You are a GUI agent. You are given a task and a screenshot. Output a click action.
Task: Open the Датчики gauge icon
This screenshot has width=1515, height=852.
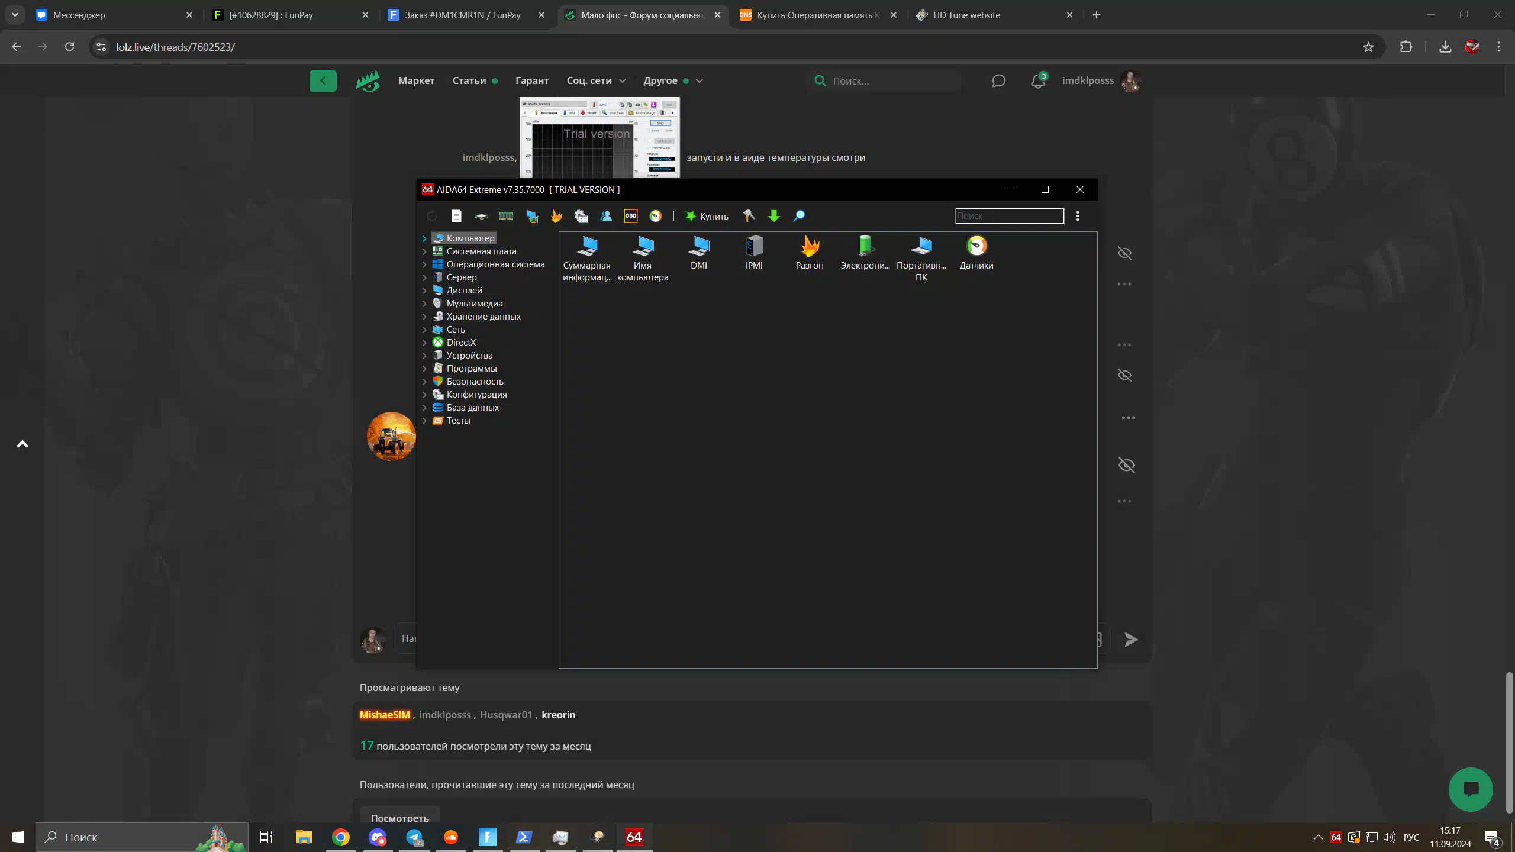976,253
